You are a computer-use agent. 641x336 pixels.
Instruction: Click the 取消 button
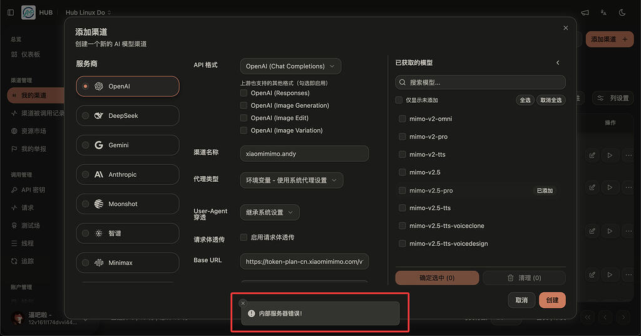521,300
